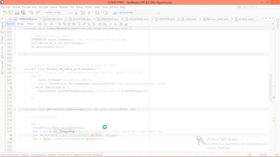Click the Debug Project icon
Image resolution: width=280 pixels, height=157 pixels.
97,13
